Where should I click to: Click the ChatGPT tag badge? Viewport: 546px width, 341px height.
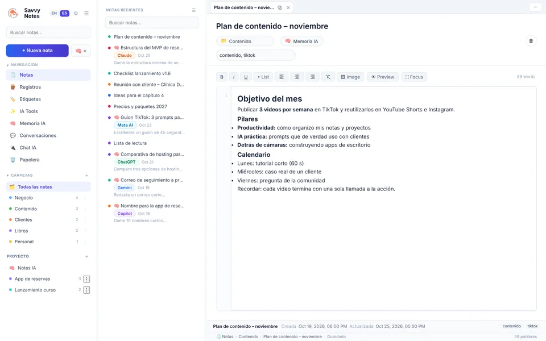coord(126,162)
